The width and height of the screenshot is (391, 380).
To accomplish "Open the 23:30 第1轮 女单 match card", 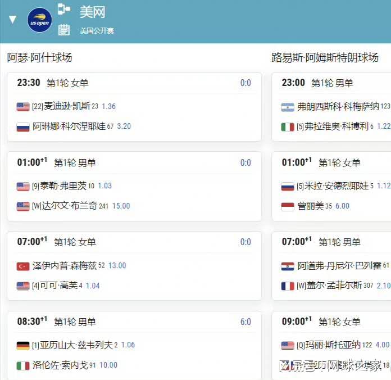I will 134,107.
